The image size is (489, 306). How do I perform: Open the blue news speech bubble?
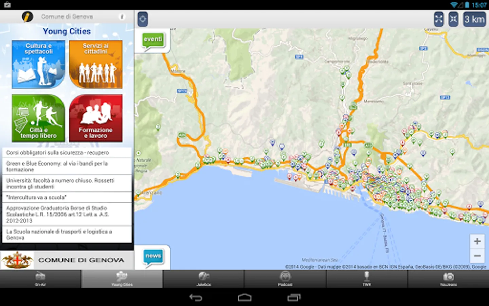click(153, 257)
